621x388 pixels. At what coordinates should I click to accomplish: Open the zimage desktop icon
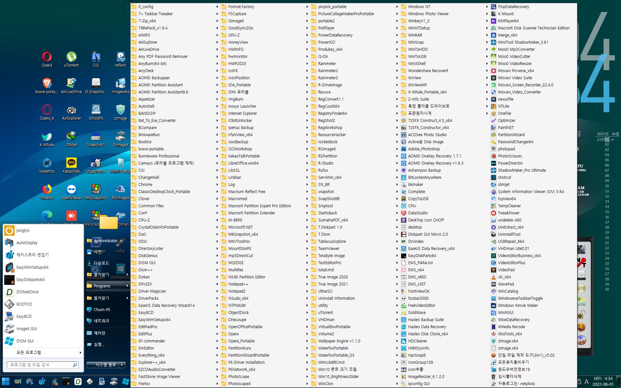pos(120,113)
